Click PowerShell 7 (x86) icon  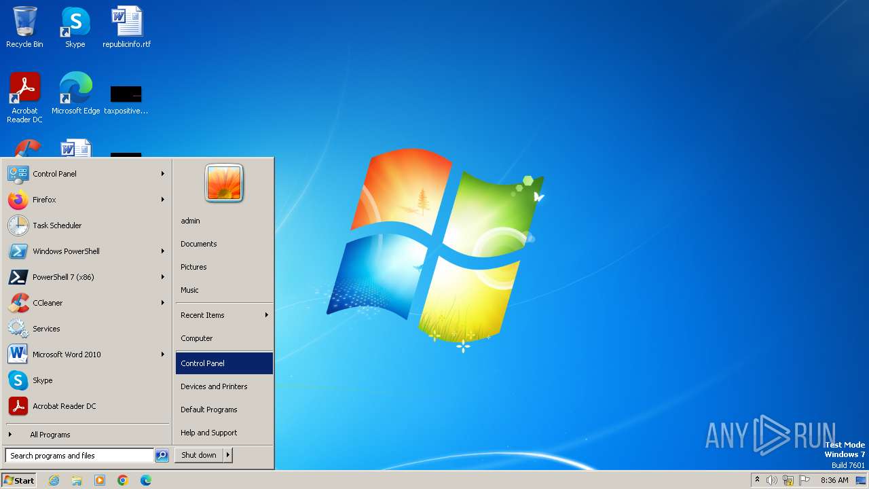point(18,277)
